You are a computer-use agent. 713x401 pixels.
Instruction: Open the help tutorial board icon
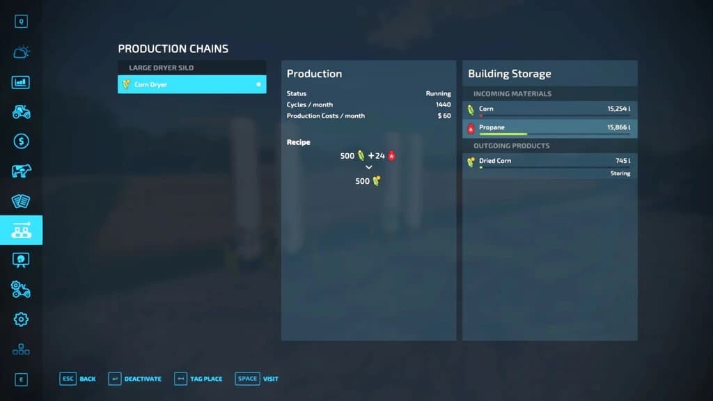(21, 260)
